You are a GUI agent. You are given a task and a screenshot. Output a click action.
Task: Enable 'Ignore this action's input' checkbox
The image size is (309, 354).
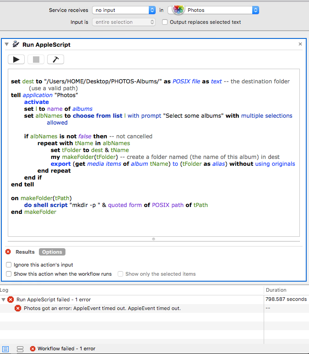(9, 265)
